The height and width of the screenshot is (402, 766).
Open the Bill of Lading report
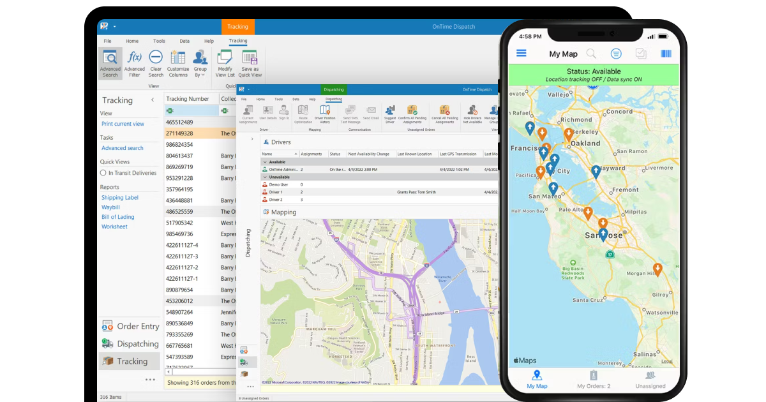(x=117, y=217)
